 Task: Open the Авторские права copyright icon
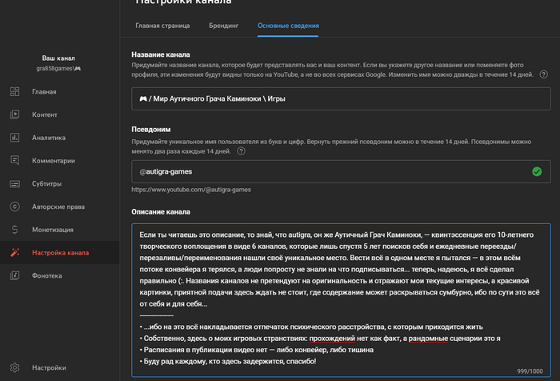coord(15,207)
